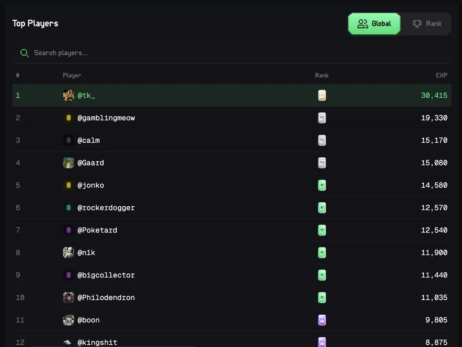The height and width of the screenshot is (347, 462).
Task: Click the search magnifier icon
Action: [24, 53]
